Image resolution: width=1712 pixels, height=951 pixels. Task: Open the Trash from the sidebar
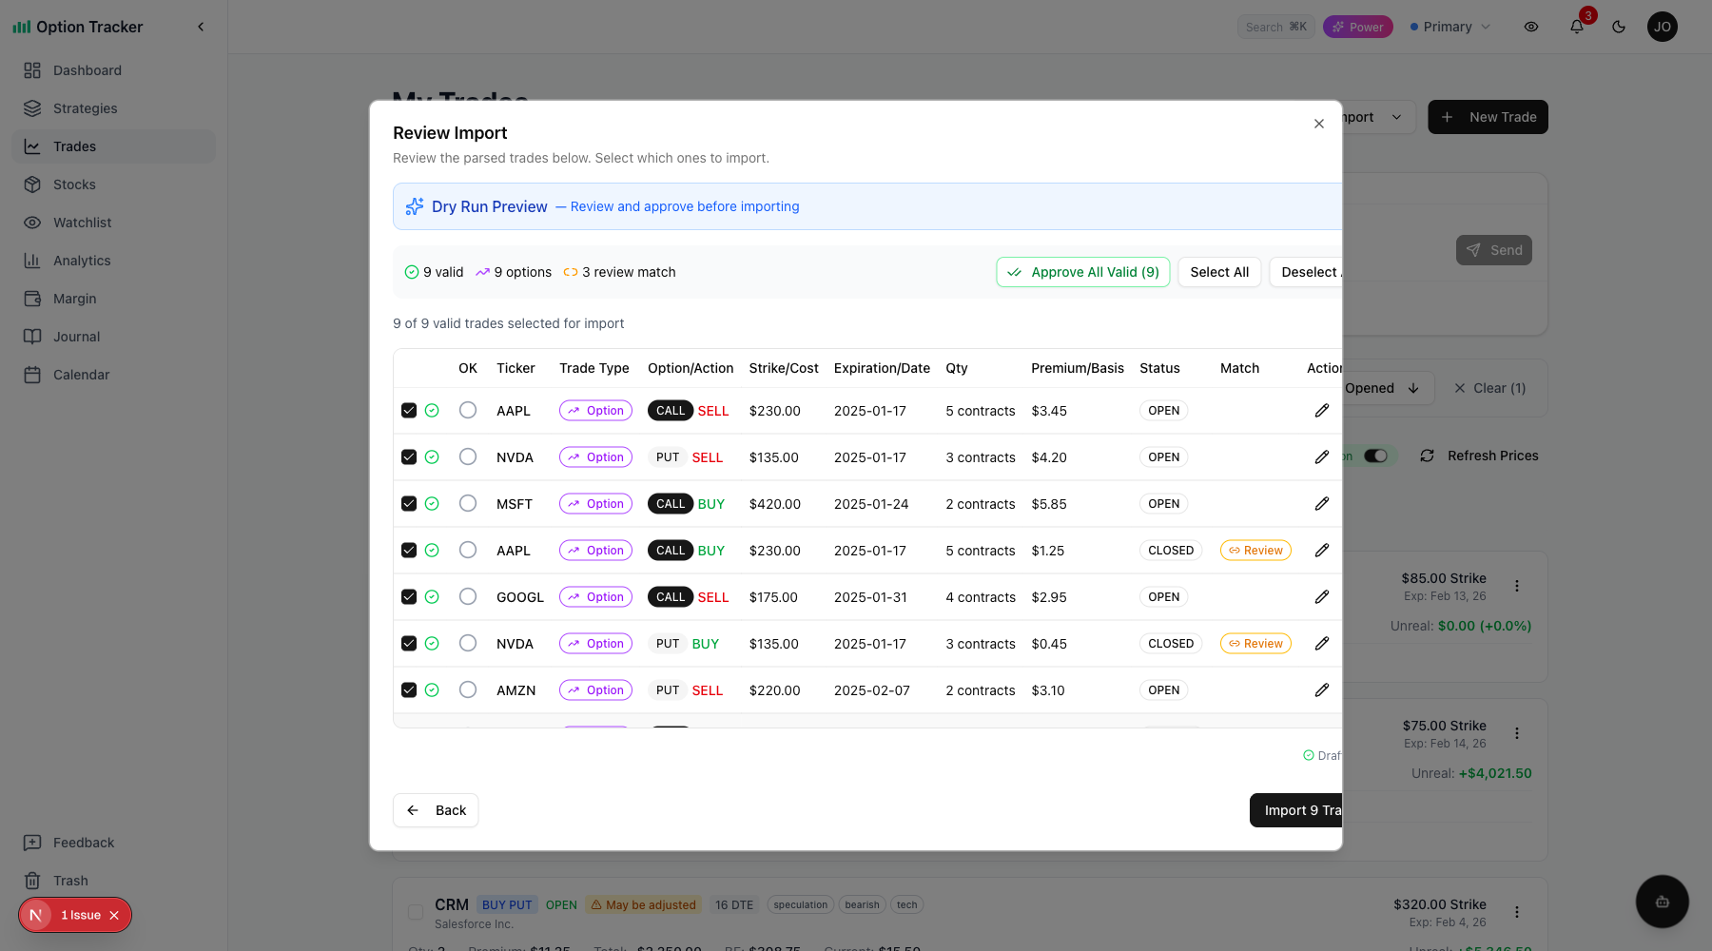tap(70, 880)
